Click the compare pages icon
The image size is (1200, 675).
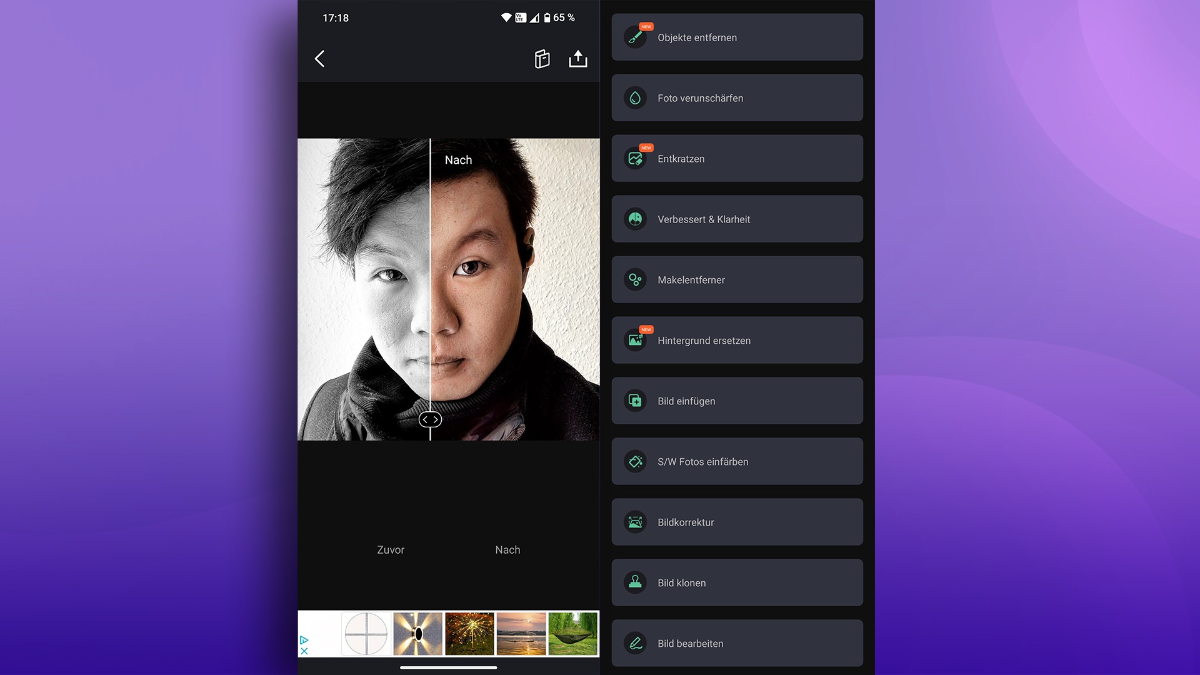click(542, 59)
